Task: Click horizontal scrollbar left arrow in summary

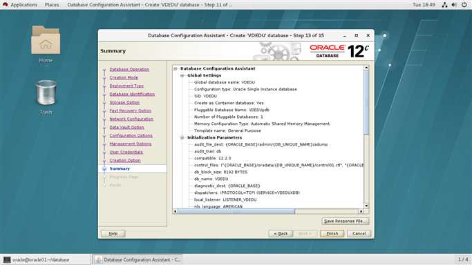Action: [175, 212]
